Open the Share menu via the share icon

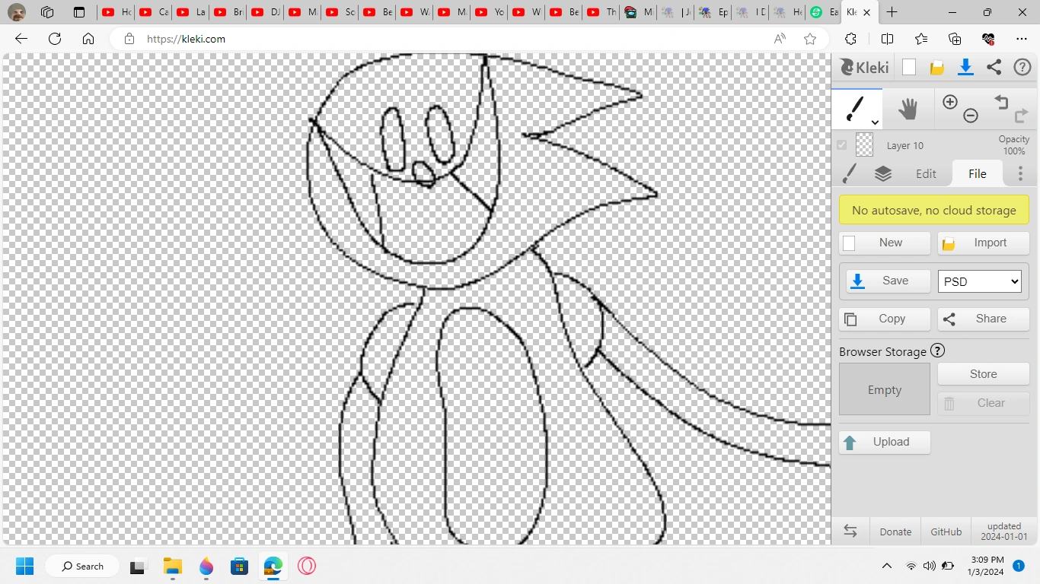[x=994, y=67]
